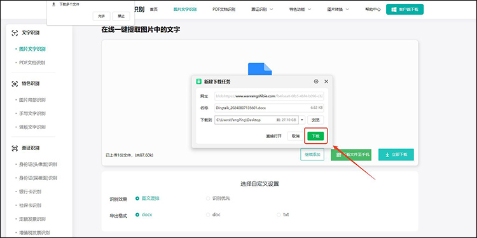Click the 名称 filename field

pyautogui.click(x=269, y=108)
